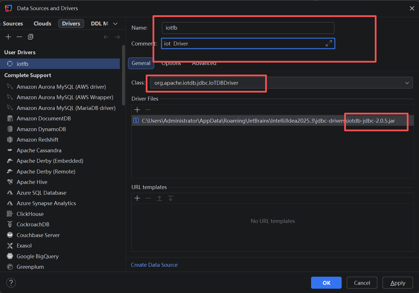
Task: Move URL template down arrow icon
Action: pos(171,198)
